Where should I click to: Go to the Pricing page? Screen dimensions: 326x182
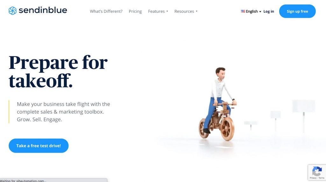(135, 11)
